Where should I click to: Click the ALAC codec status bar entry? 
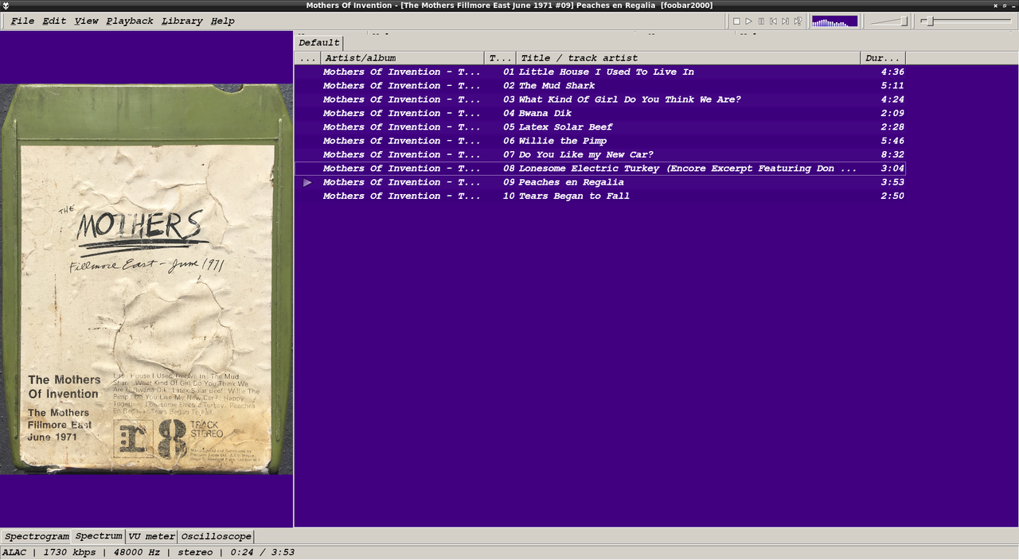[x=14, y=552]
